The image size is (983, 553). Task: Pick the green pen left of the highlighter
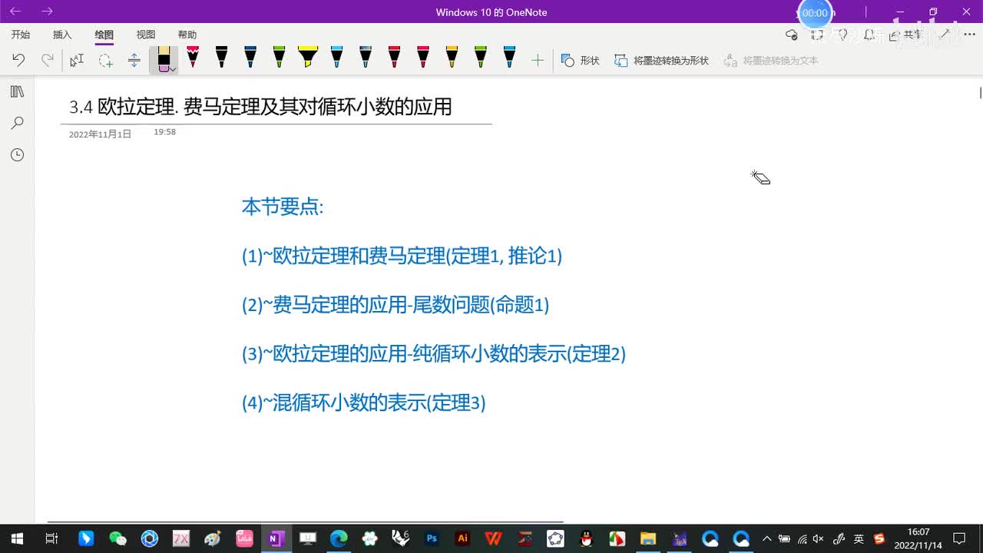coord(279,58)
